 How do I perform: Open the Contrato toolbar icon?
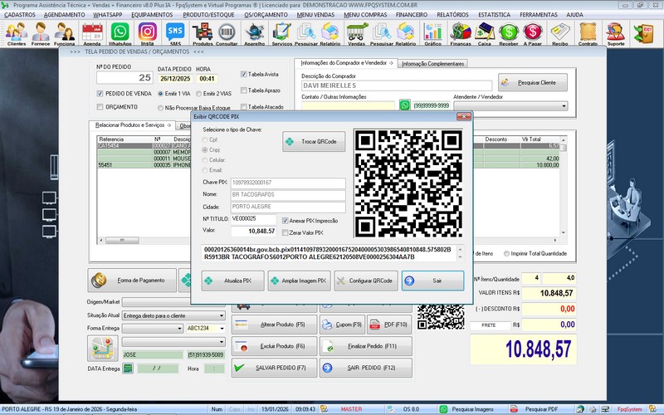click(588, 33)
